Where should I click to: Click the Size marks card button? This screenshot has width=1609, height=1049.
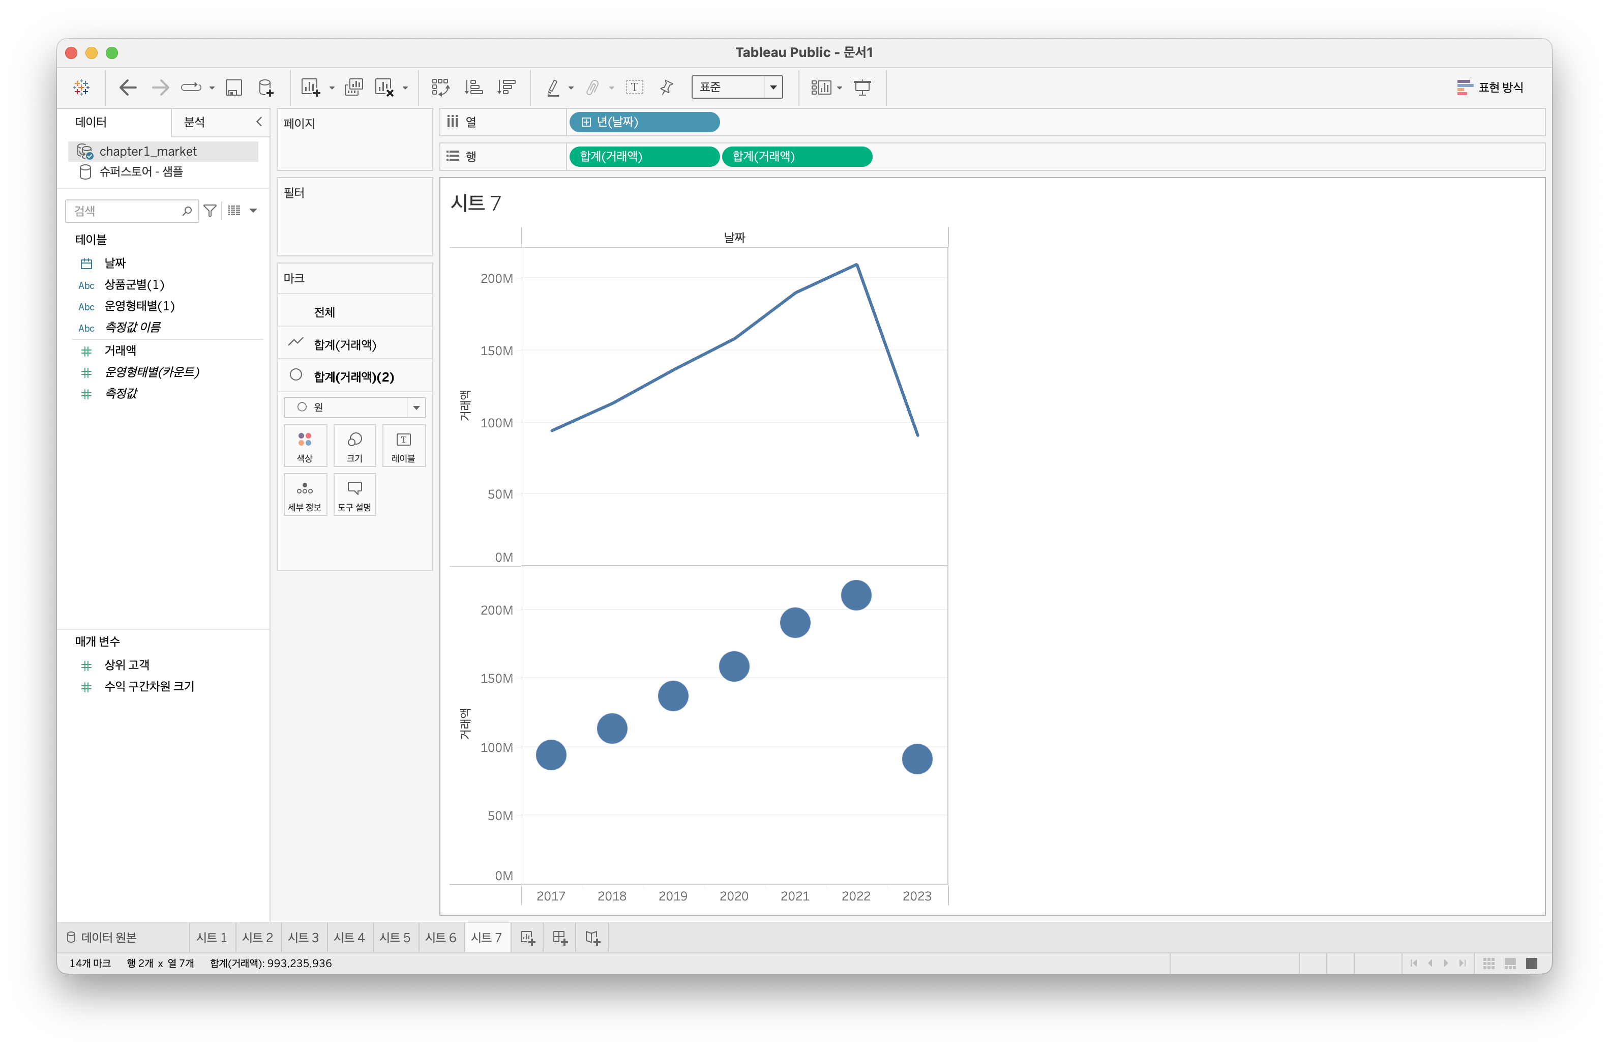point(354,446)
